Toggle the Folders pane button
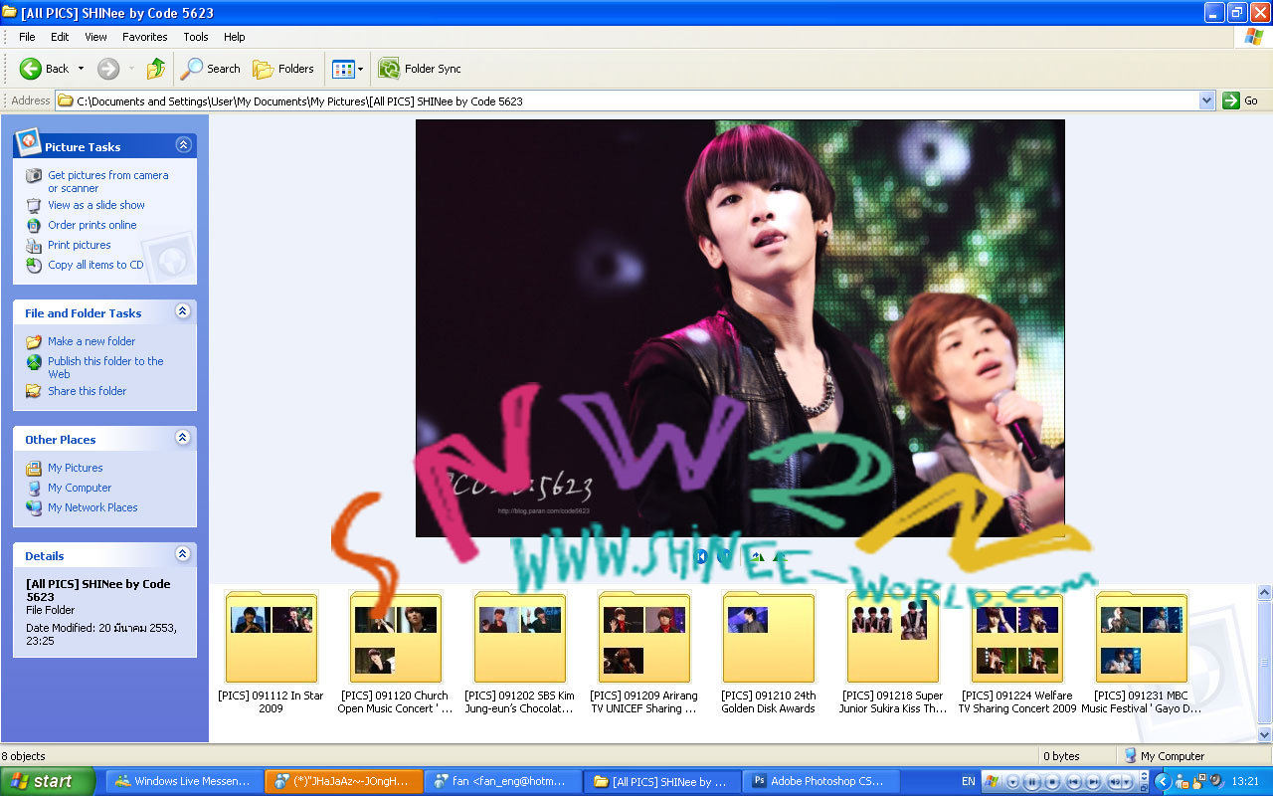1273x796 pixels. pyautogui.click(x=283, y=69)
